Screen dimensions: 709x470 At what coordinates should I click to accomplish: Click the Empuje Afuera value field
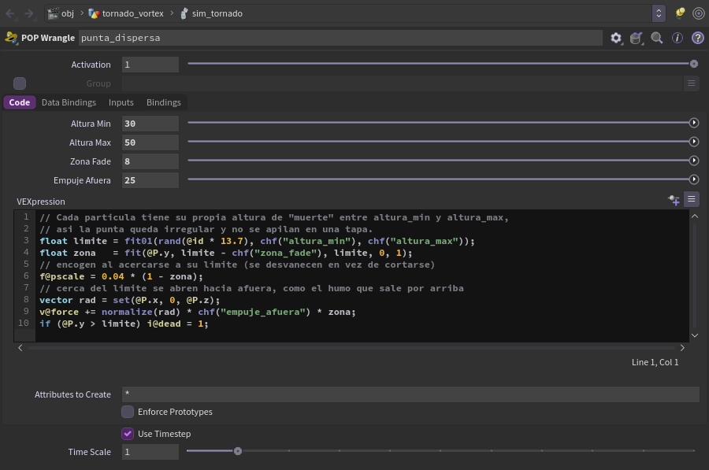click(150, 180)
